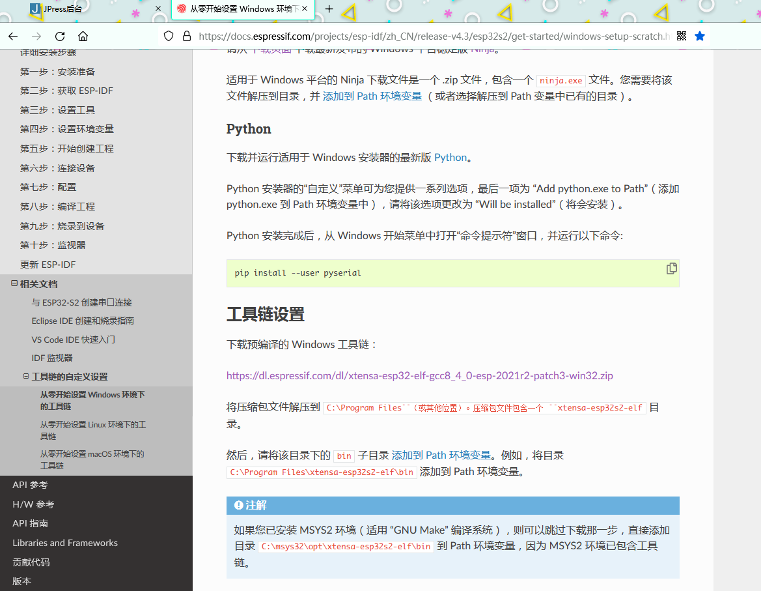This screenshot has height=591, width=761.
Task: Open 版本 section
Action: [x=22, y=581]
